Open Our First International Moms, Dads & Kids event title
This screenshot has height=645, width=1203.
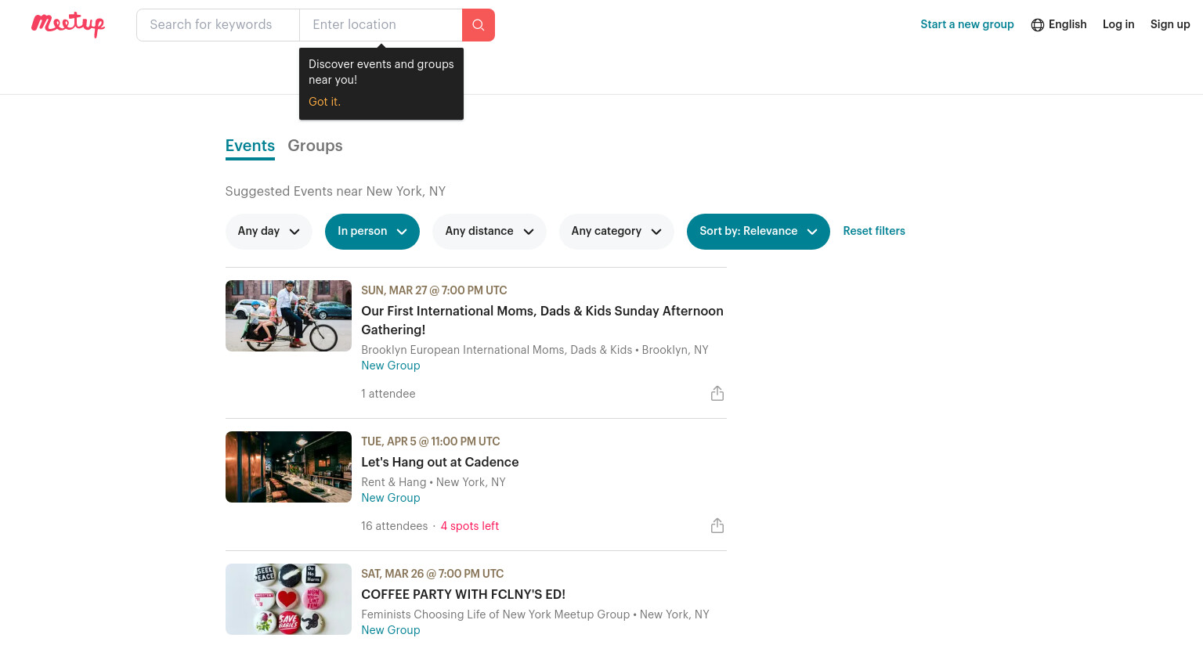click(542, 320)
